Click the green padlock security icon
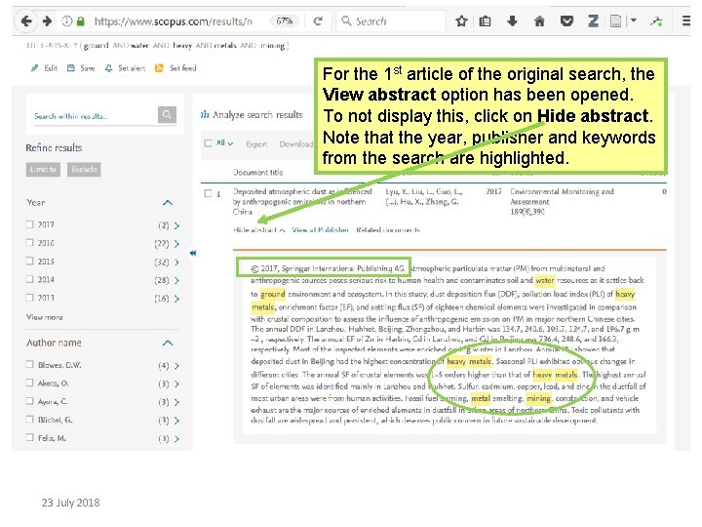Image resolution: width=702 pixels, height=527 pixels. click(x=81, y=21)
